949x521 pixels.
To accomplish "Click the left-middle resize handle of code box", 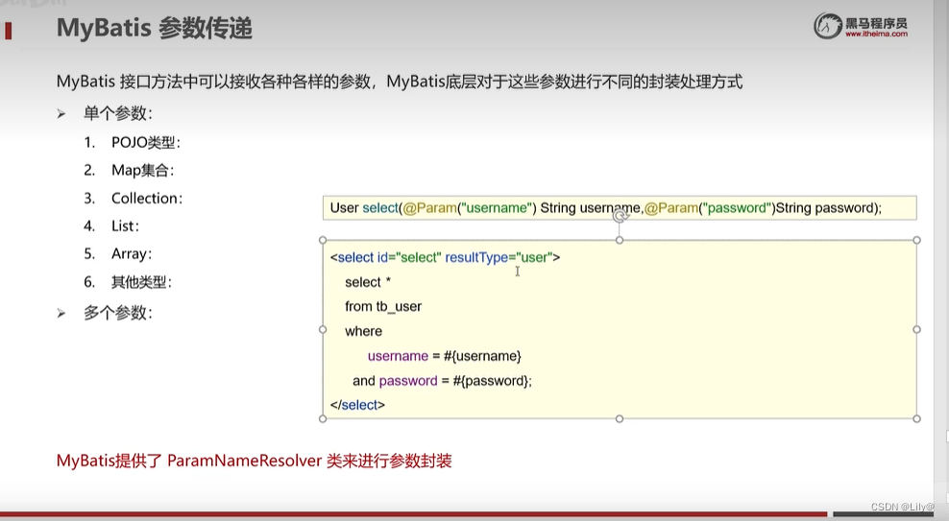I will [x=323, y=329].
